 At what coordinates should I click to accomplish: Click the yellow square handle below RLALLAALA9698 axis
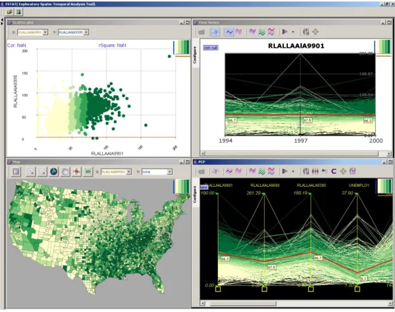point(265,289)
